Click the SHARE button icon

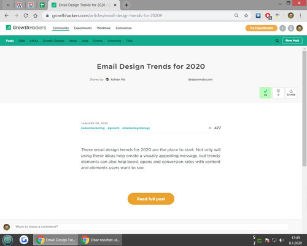tap(291, 93)
